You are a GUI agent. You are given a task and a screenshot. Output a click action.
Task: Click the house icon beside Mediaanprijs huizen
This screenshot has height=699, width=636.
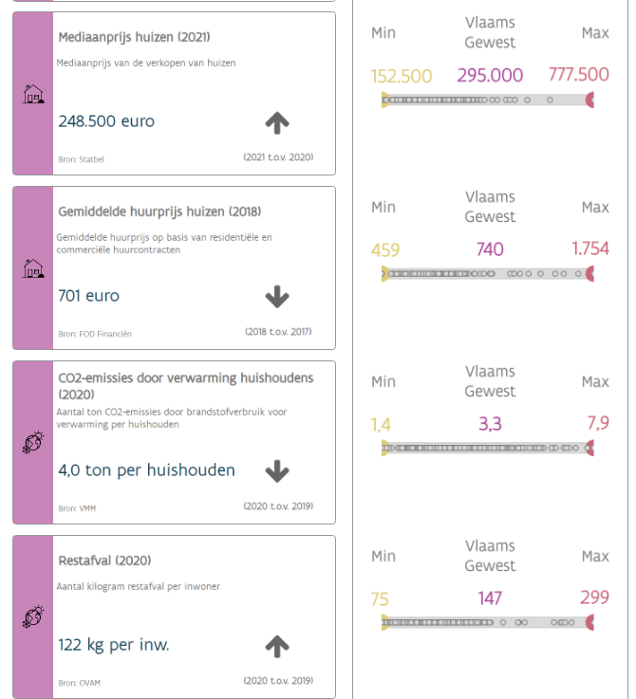coord(33,94)
